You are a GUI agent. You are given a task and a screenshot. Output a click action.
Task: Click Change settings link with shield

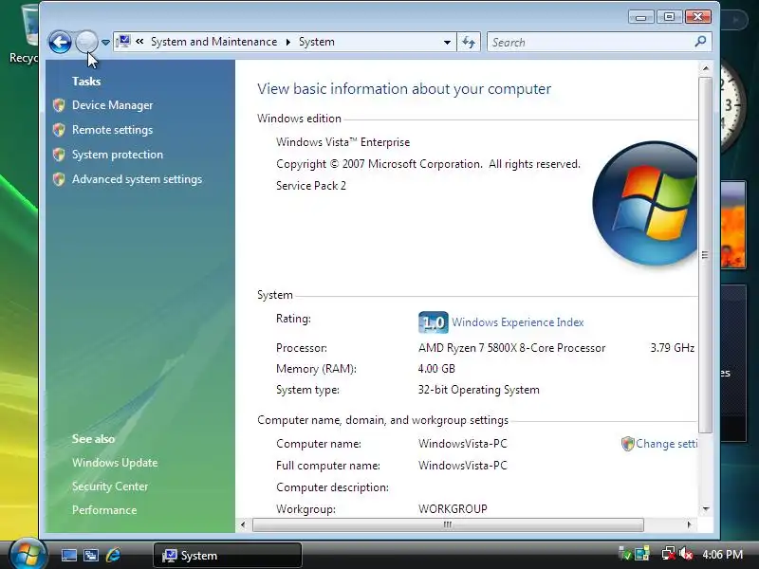pyautogui.click(x=659, y=444)
